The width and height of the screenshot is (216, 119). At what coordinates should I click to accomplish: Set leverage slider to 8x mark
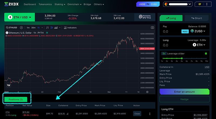tap(196, 58)
